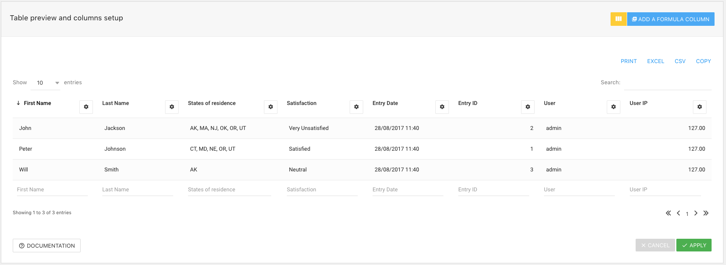
Task: Click the green Apply button
Action: coord(694,246)
